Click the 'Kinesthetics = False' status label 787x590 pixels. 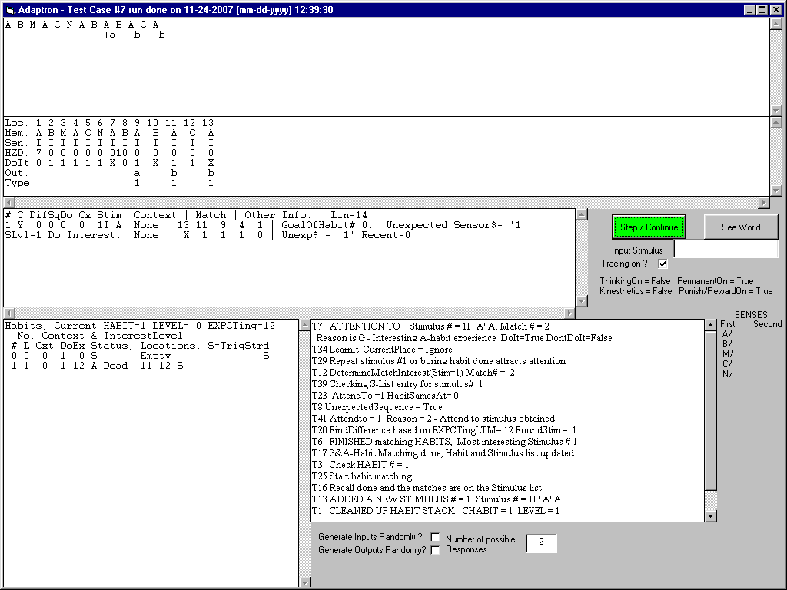pos(636,291)
